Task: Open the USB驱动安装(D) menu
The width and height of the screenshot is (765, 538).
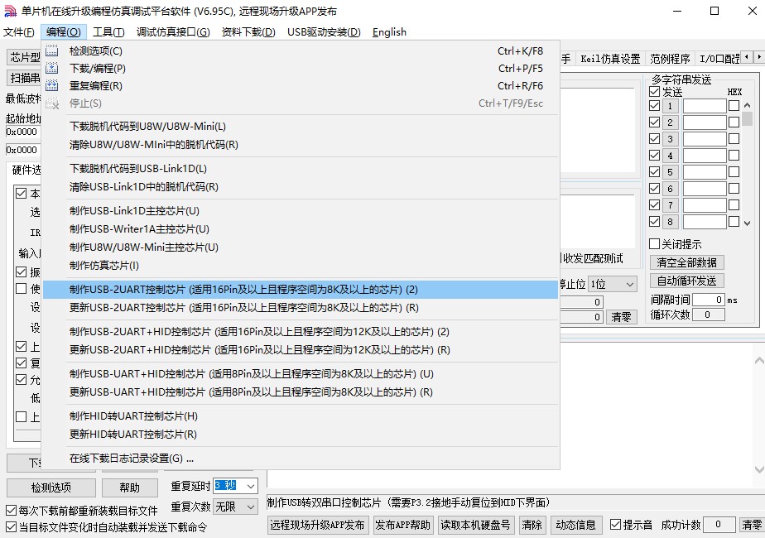Action: [324, 32]
